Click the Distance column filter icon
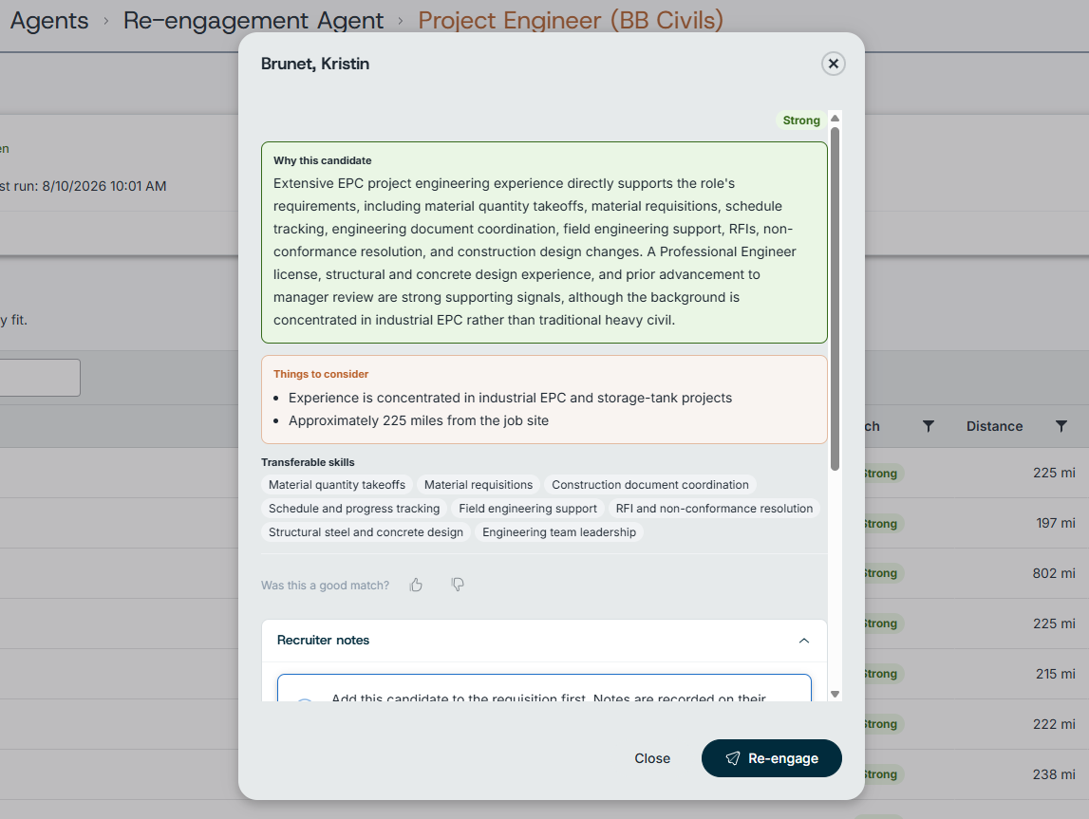The height and width of the screenshot is (819, 1089). (1061, 426)
